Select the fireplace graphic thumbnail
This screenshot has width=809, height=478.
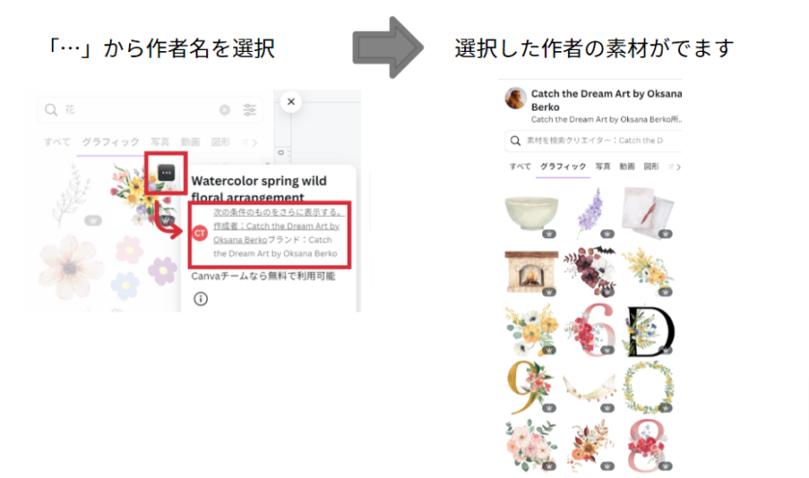coord(531,272)
